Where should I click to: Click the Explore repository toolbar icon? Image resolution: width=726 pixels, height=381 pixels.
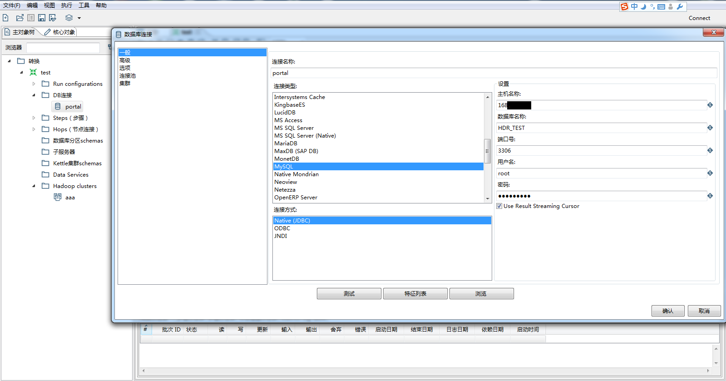point(31,18)
